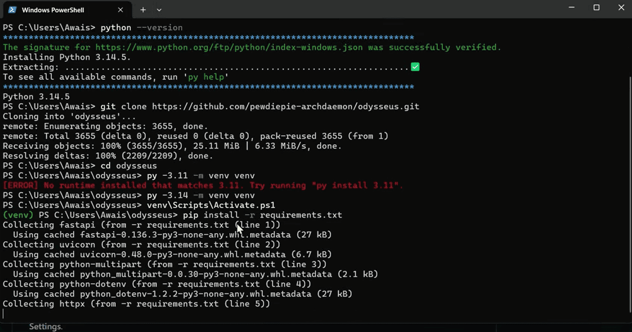The image size is (632, 332).
Task: Click the 'Receiving objects: 100%' line
Action: pos(172,146)
